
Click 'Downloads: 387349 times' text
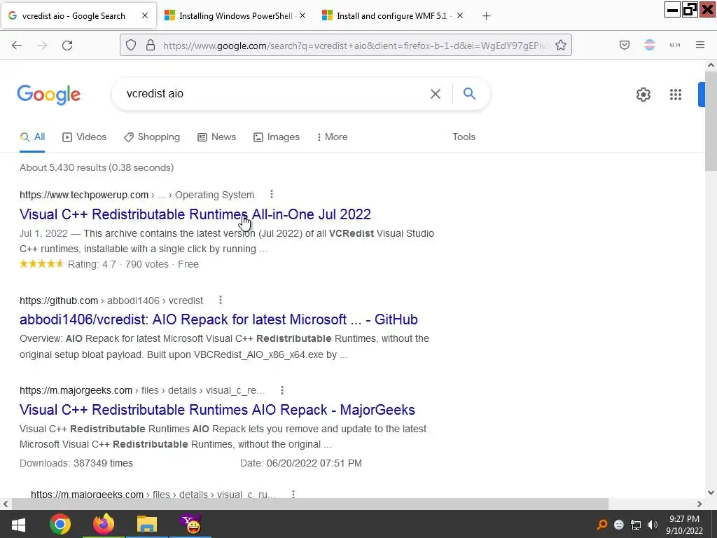76,463
